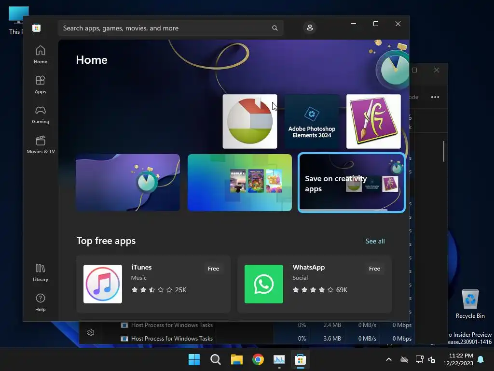Open Save on creativity apps banner
Viewport: 494px width, 371px height.
351,183
